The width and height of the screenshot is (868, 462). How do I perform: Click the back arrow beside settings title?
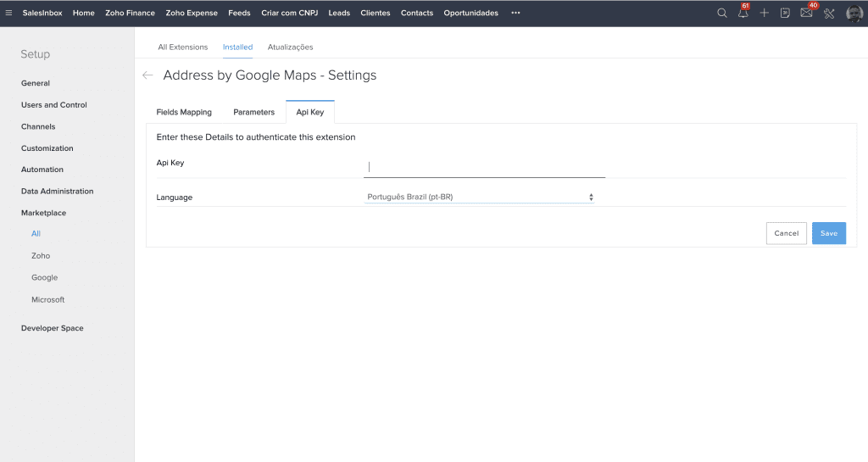147,75
